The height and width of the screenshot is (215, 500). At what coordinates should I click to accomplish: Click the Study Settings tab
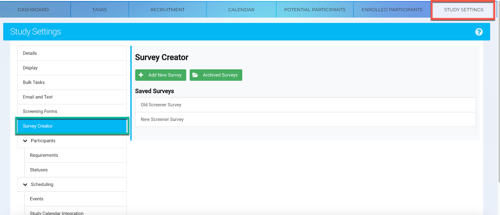coord(463,10)
